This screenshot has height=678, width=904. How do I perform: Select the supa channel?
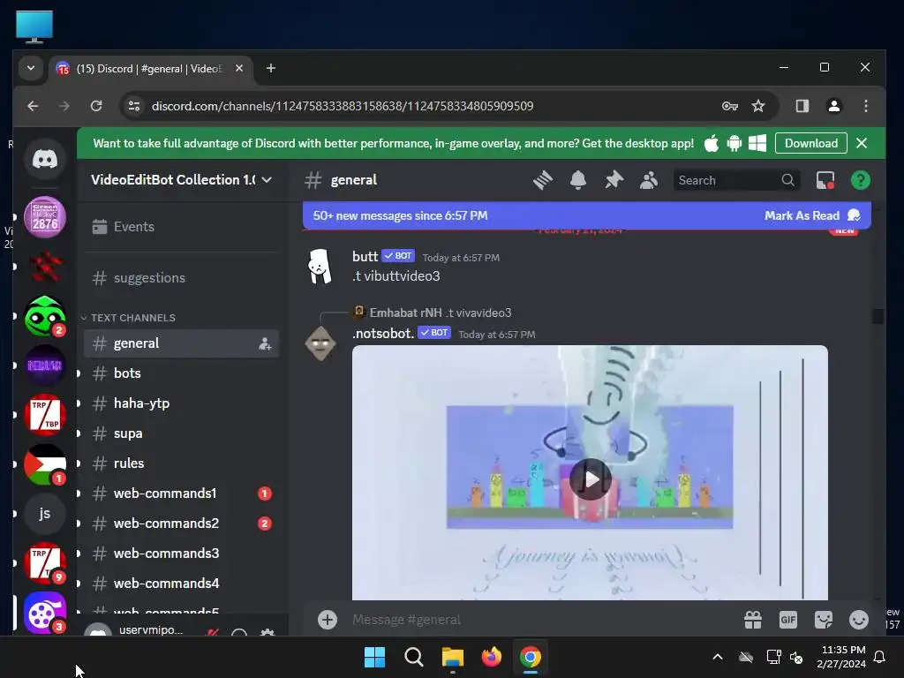[x=182, y=433]
